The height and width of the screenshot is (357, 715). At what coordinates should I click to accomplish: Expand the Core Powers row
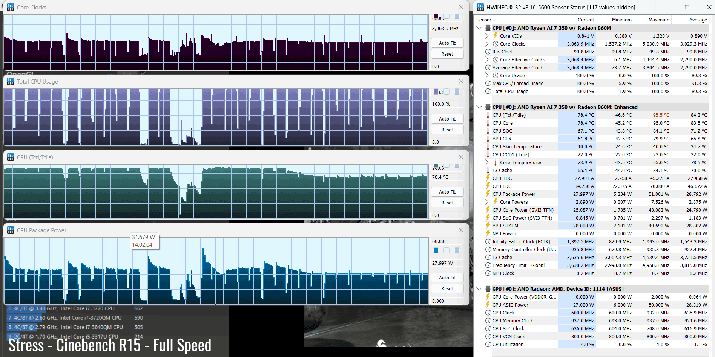click(487, 202)
